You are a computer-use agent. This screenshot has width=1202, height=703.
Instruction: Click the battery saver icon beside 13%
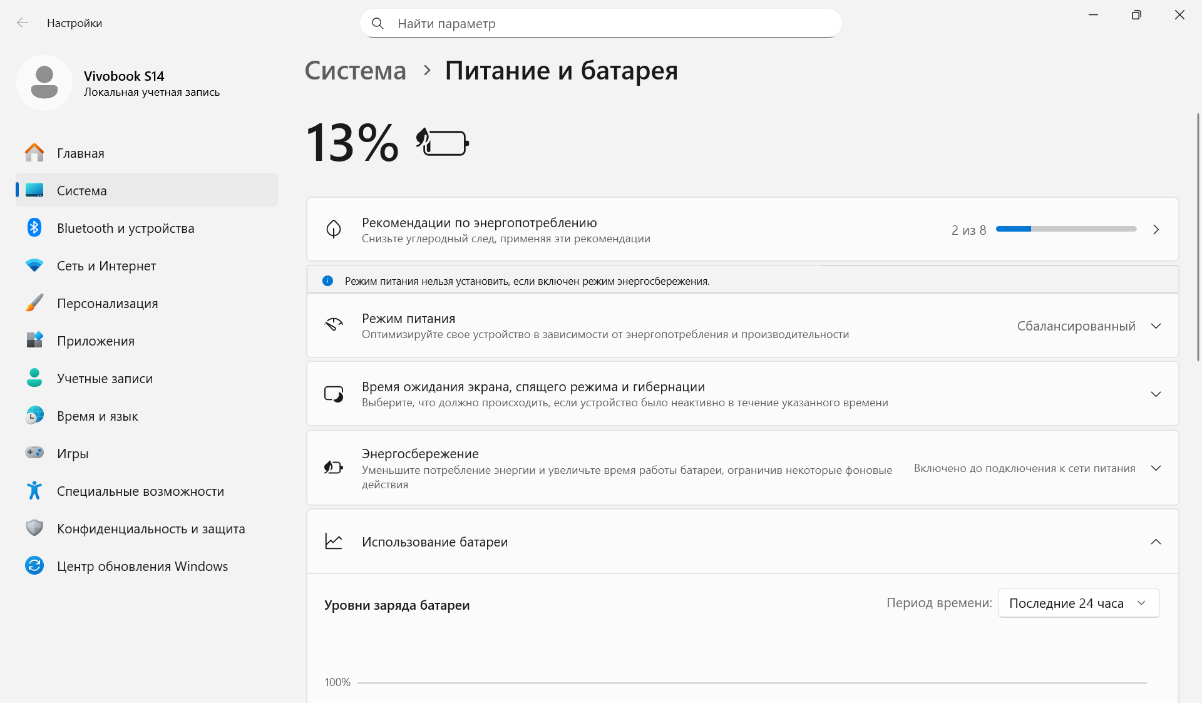coord(443,142)
